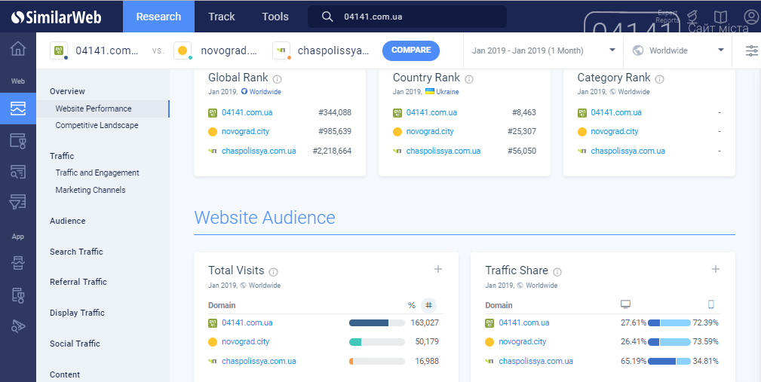
Task: Open the last sidebar icon under App
Action: 18,326
